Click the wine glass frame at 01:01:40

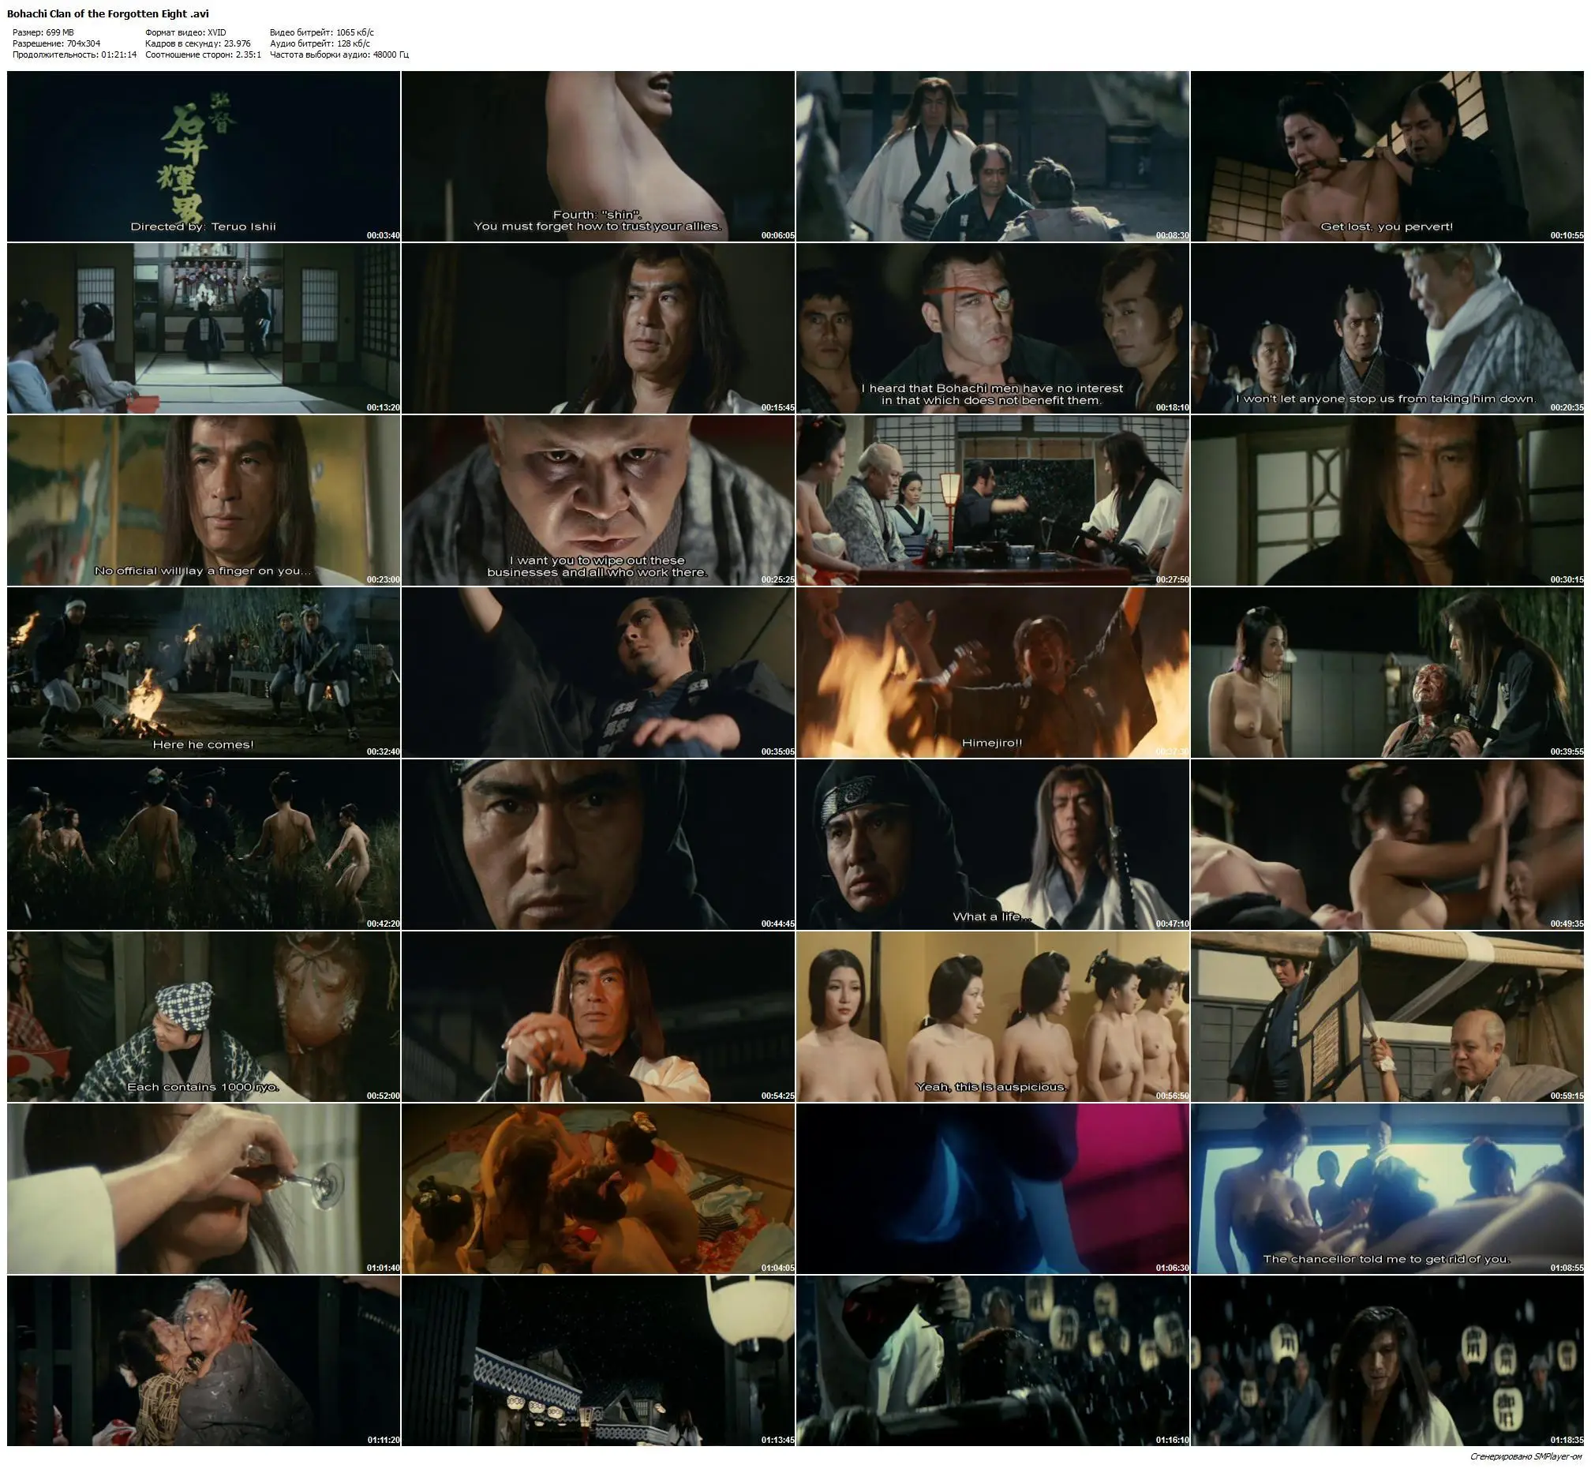(204, 1189)
